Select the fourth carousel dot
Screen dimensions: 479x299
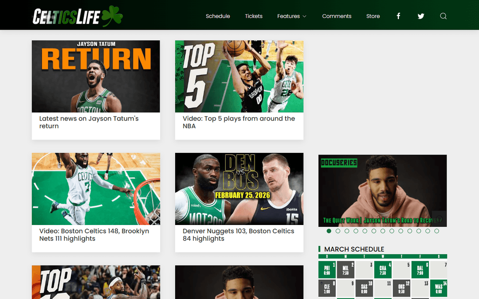(356, 231)
